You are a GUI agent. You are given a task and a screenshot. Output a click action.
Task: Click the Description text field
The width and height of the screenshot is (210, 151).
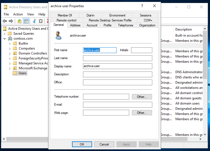pyautogui.click(x=117, y=74)
